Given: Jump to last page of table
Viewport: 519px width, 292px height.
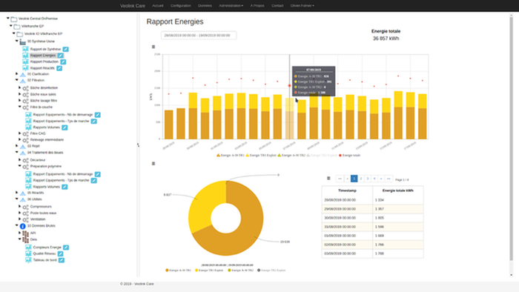Looking at the screenshot, I should click(x=389, y=179).
